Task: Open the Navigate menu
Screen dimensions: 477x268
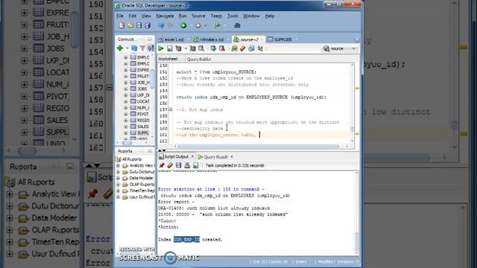Action: (165, 16)
